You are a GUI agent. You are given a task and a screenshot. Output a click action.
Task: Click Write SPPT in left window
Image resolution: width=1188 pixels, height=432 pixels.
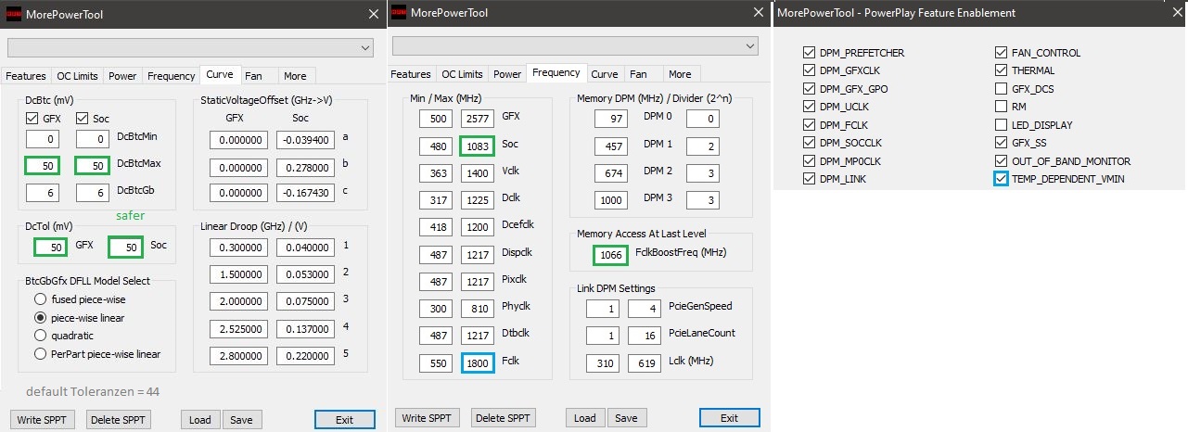pos(43,420)
